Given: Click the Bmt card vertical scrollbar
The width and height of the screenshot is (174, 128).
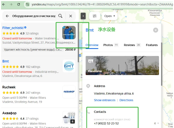Looking at the screenshot, I should (x=162, y=64).
